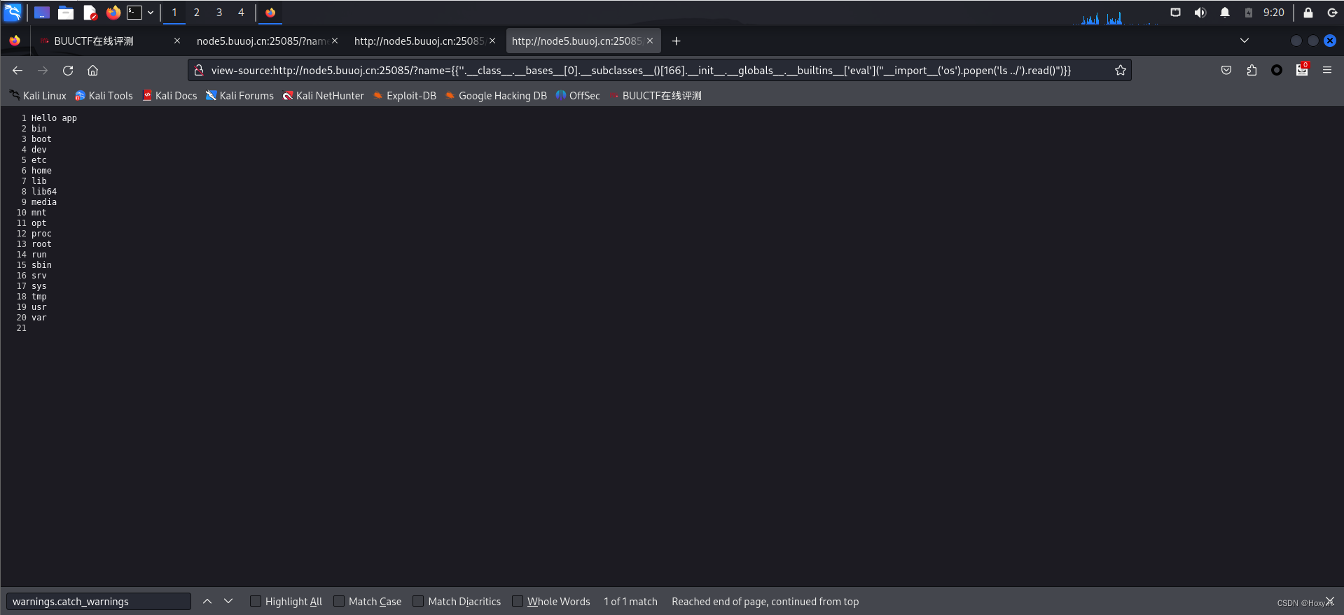The height and width of the screenshot is (615, 1344).
Task: Switch to workspace 4
Action: pyautogui.click(x=241, y=13)
